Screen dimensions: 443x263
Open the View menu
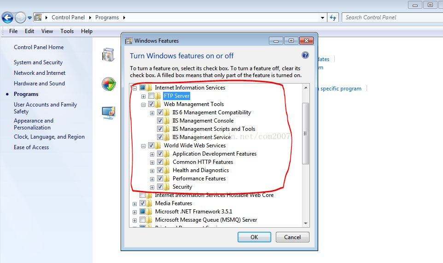47,31
